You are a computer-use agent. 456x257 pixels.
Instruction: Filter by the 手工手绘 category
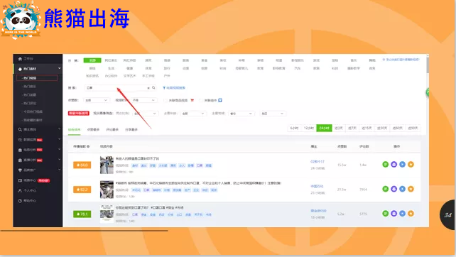(x=148, y=76)
